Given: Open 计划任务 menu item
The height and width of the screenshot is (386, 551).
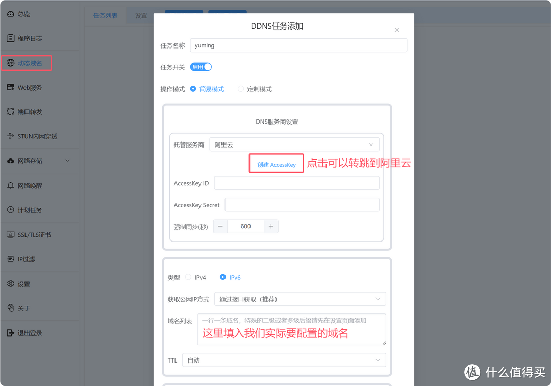Looking at the screenshot, I should [39, 210].
